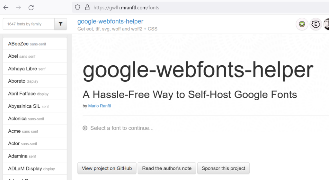The width and height of the screenshot is (329, 180).
Task: Click the browser forward arrow
Action: [x=18, y=7]
